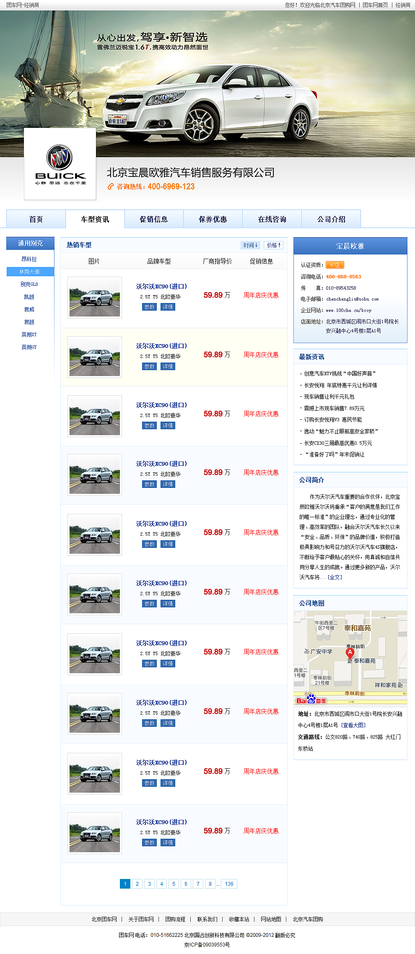
Task: Open the 在线咨询 tab
Action: tap(272, 219)
